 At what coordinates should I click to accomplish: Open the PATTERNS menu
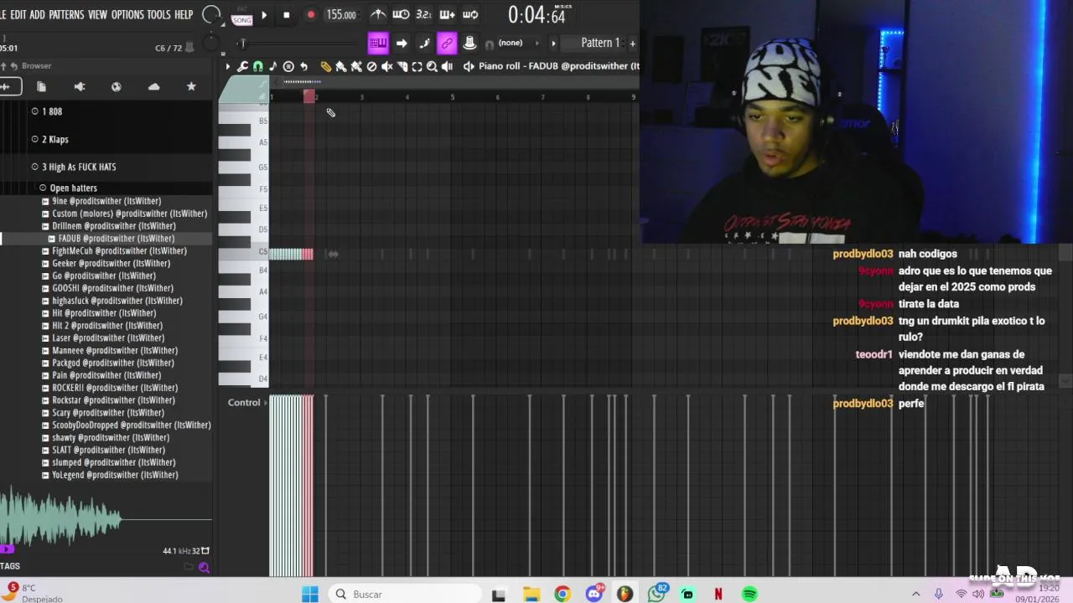pyautogui.click(x=66, y=15)
